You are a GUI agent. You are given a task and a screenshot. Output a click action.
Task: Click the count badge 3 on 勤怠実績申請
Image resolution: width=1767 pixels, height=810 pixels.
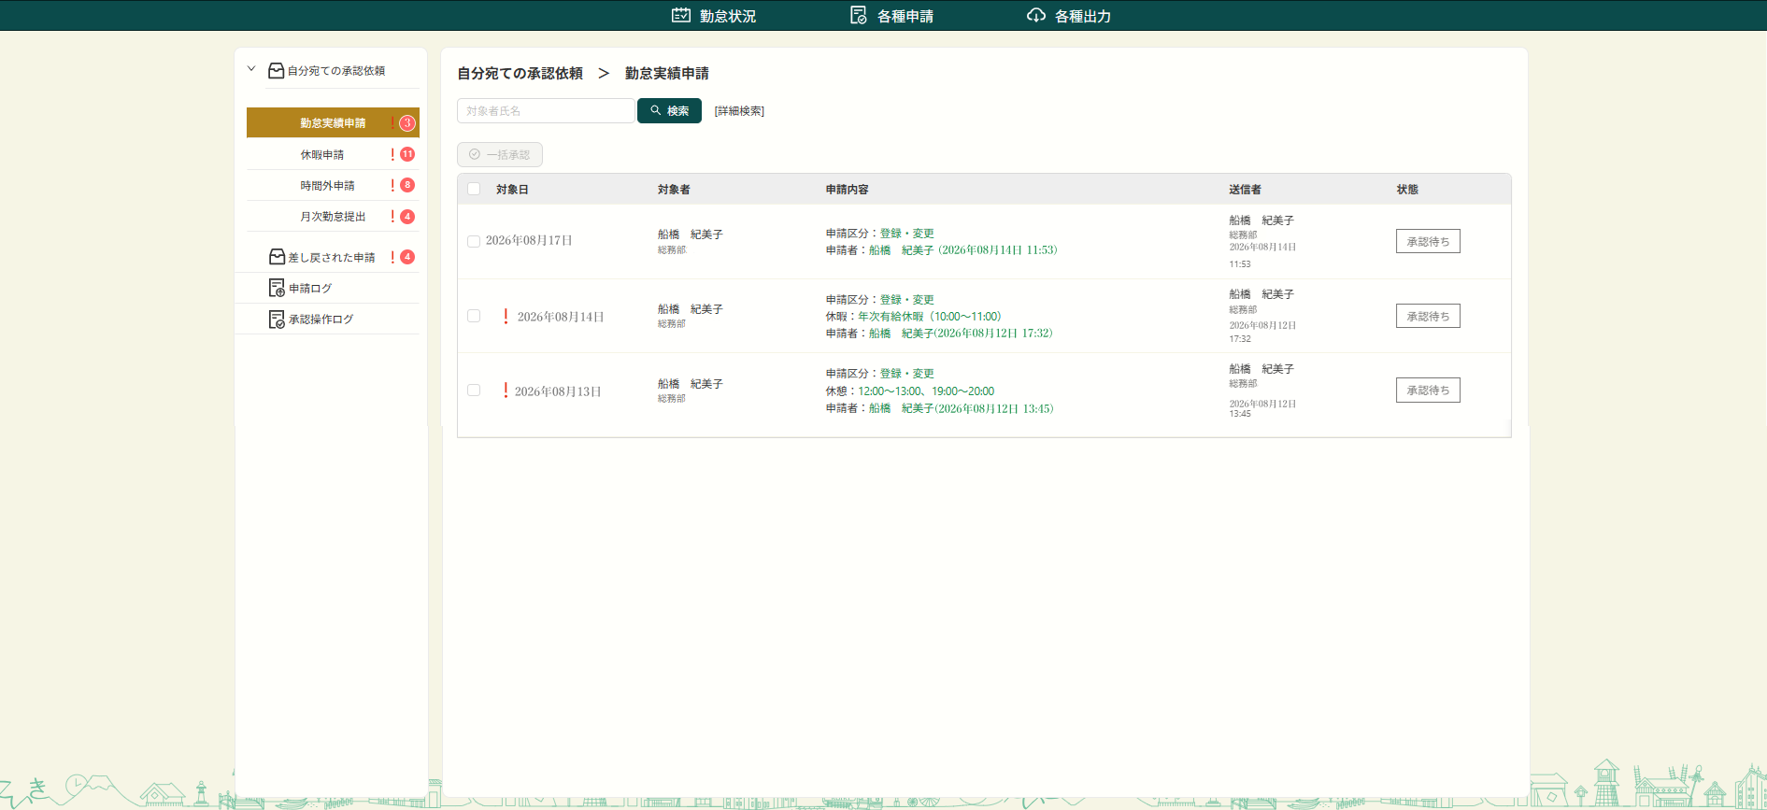407,123
